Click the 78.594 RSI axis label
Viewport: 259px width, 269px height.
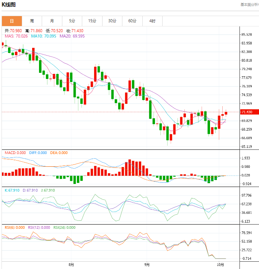tap(247, 233)
